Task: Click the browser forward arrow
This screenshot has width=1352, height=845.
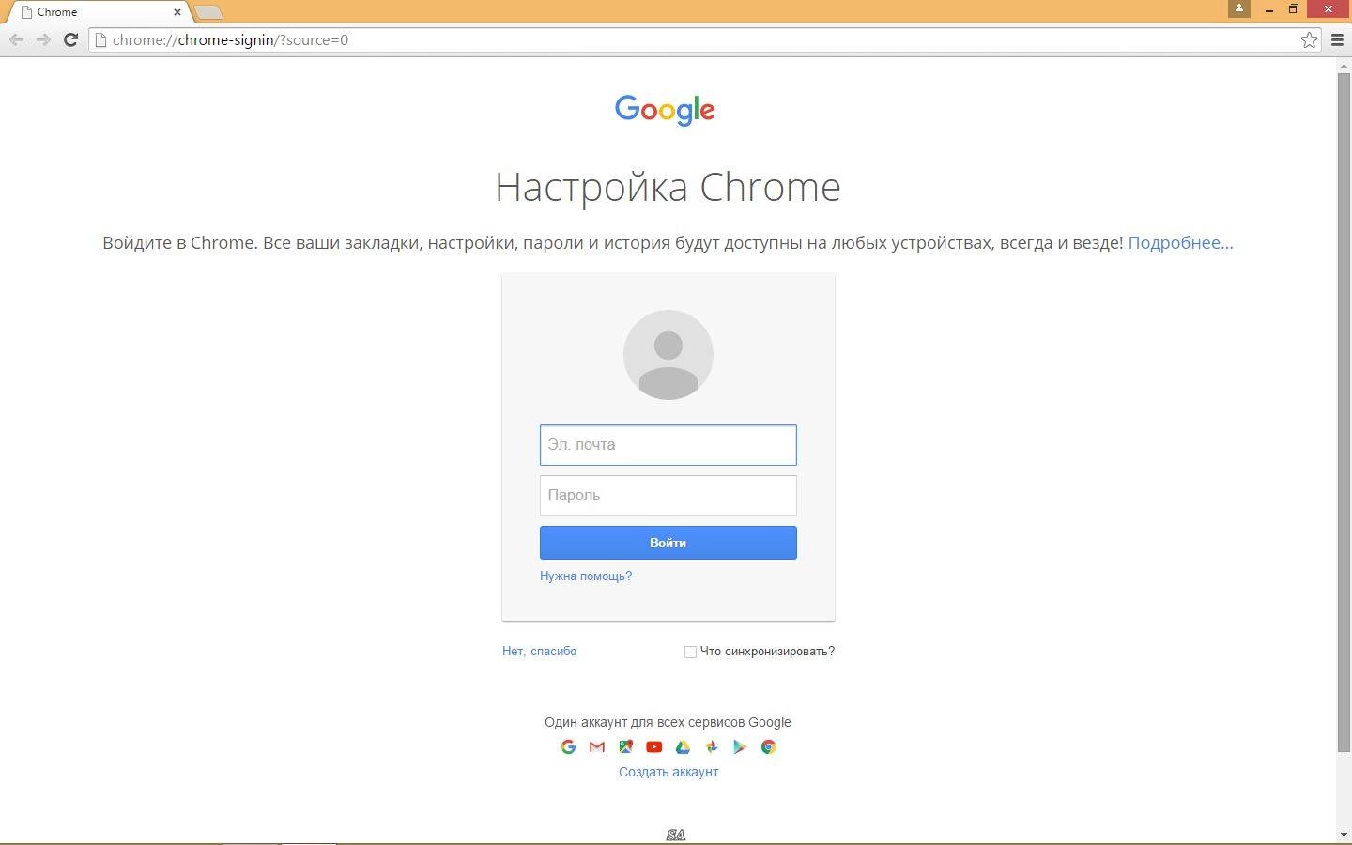Action: (43, 39)
